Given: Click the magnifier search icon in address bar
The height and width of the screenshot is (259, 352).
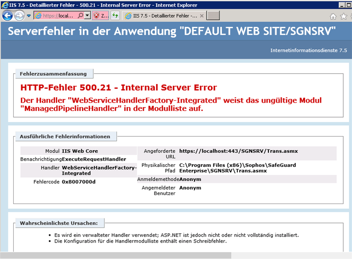Looking at the screenshot, I should pos(81,15).
